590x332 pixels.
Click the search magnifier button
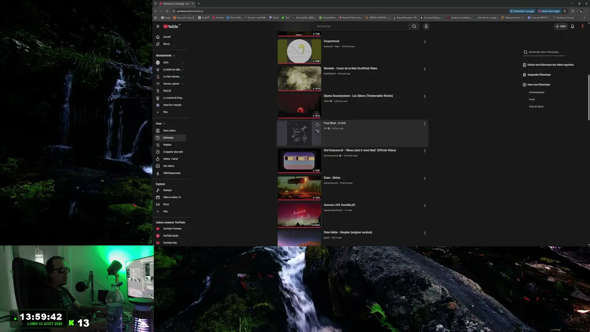(x=414, y=26)
